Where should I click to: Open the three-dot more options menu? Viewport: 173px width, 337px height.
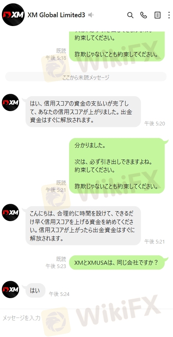click(169, 15)
